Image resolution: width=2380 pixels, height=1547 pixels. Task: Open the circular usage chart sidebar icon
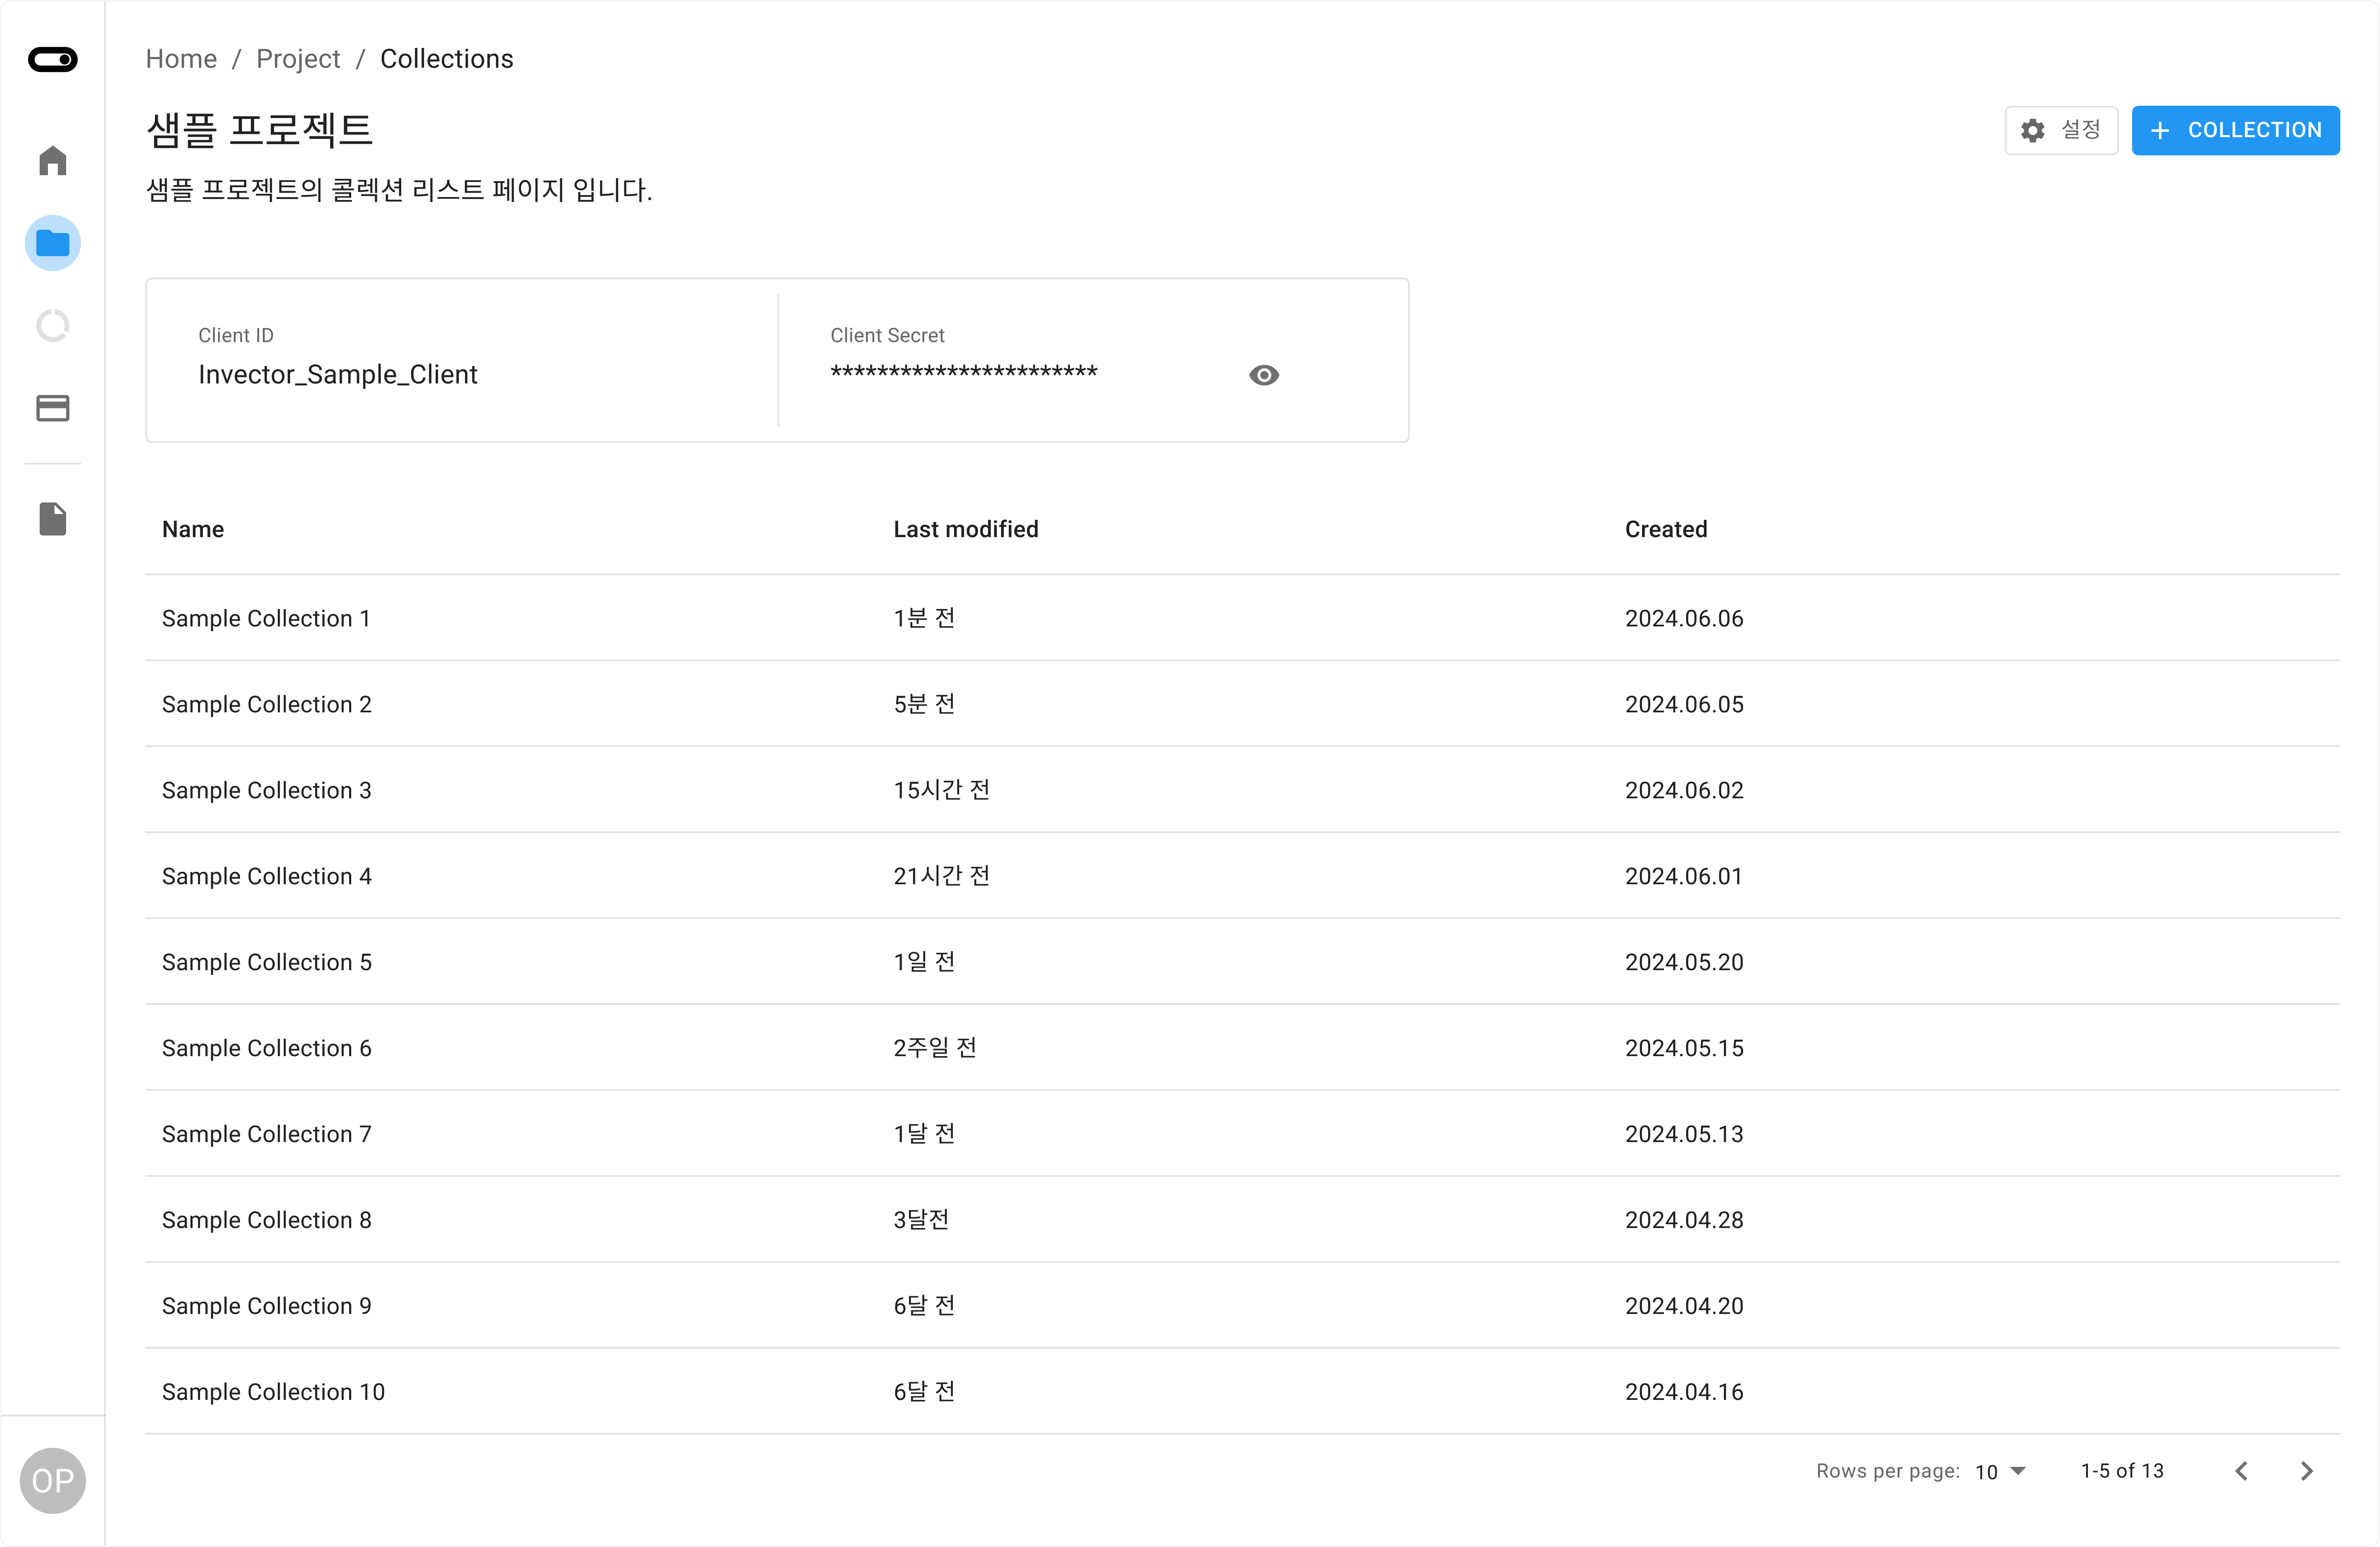(53, 326)
